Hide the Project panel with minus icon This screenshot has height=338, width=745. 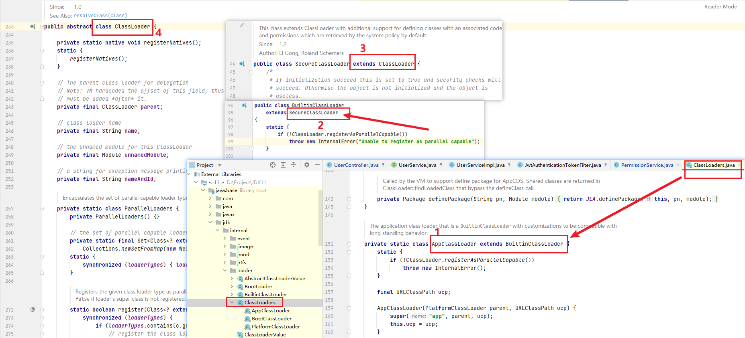317,165
